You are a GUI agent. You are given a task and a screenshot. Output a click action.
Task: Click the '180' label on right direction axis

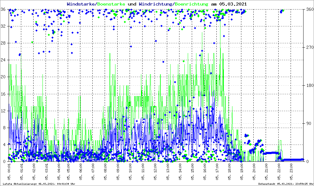click(309, 86)
